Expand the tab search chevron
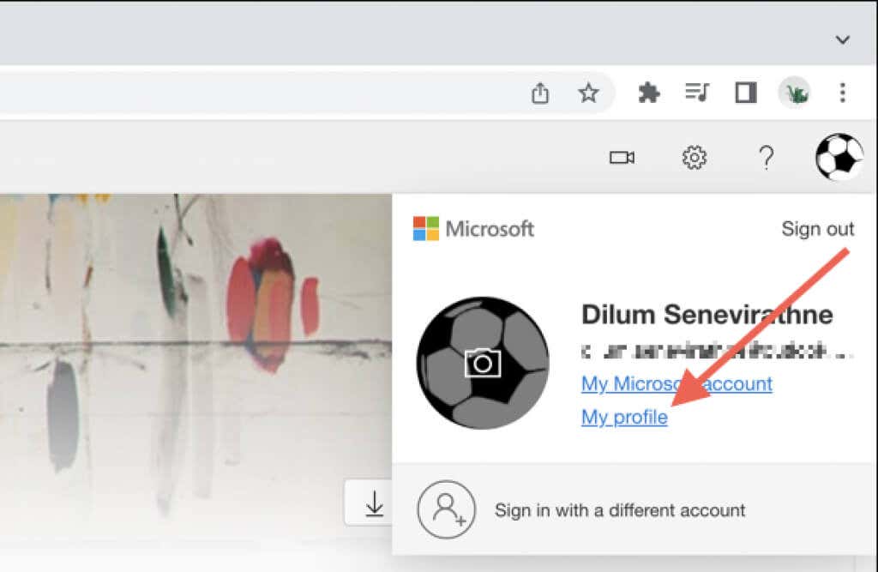 click(843, 39)
